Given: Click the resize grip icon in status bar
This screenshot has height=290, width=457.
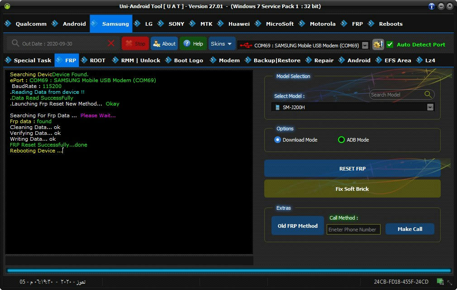Looking at the screenshot, I should 451,282.
